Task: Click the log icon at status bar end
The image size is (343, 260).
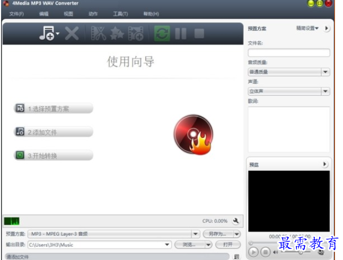Action: click(236, 257)
